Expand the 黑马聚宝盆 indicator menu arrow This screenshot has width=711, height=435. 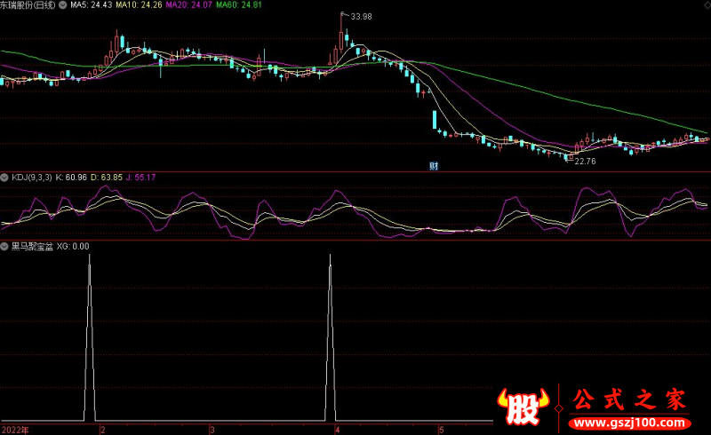[5, 246]
